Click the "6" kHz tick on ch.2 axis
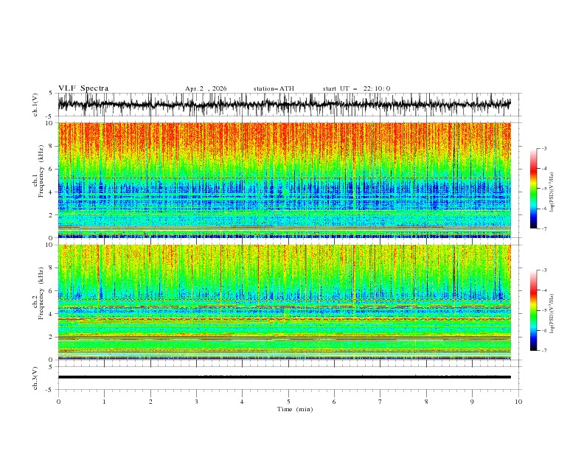 (x=51, y=291)
